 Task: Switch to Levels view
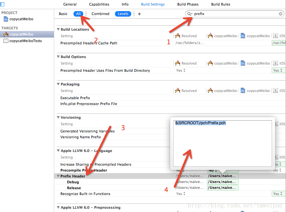(123, 14)
